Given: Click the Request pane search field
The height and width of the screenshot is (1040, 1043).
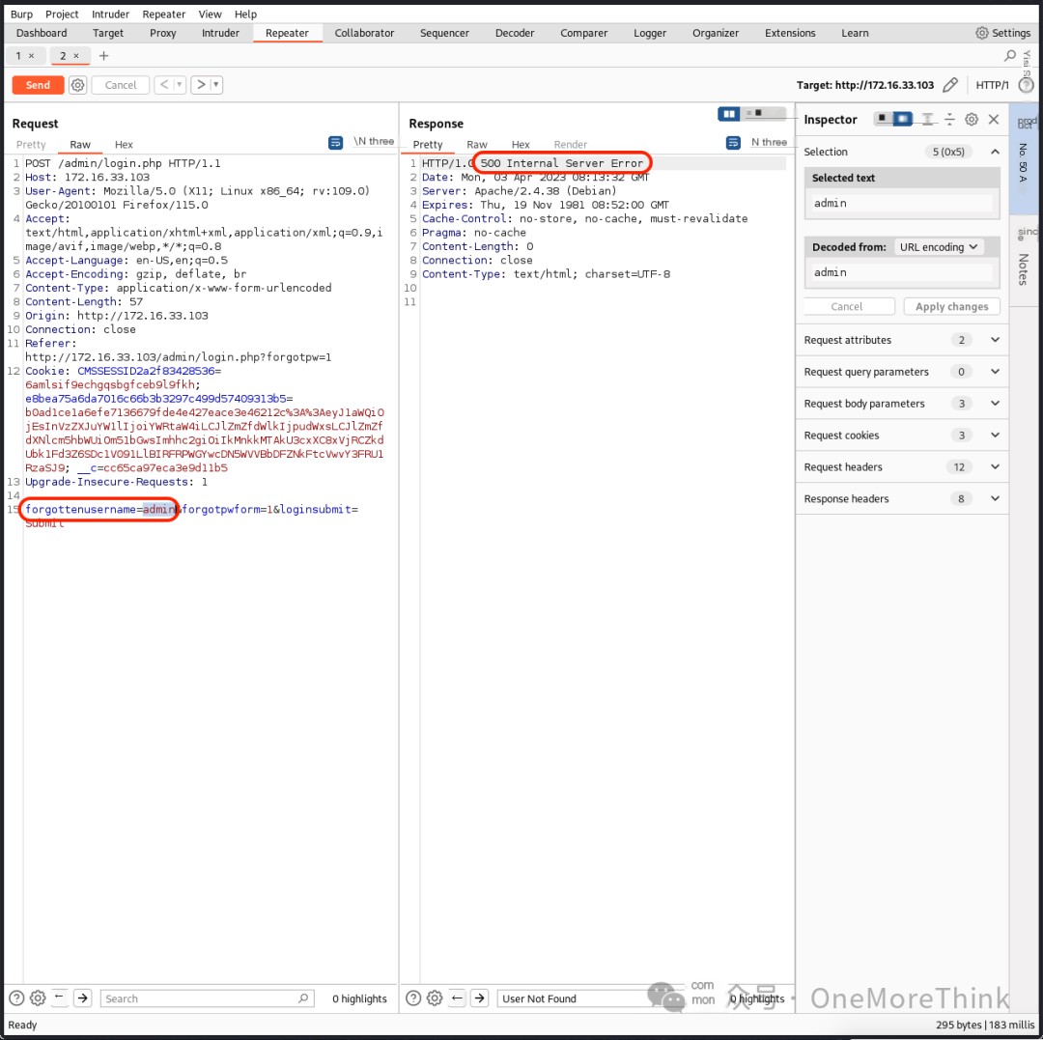Looking at the screenshot, I should click(207, 998).
